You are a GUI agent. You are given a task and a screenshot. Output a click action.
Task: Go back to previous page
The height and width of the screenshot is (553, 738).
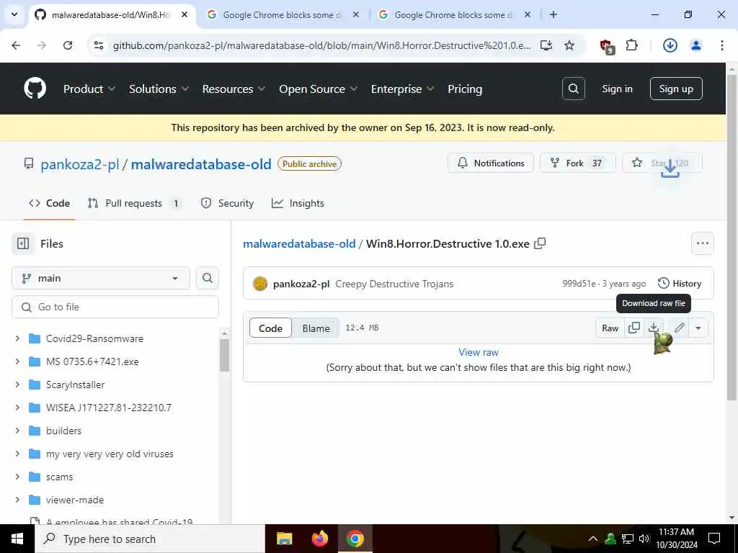(16, 45)
